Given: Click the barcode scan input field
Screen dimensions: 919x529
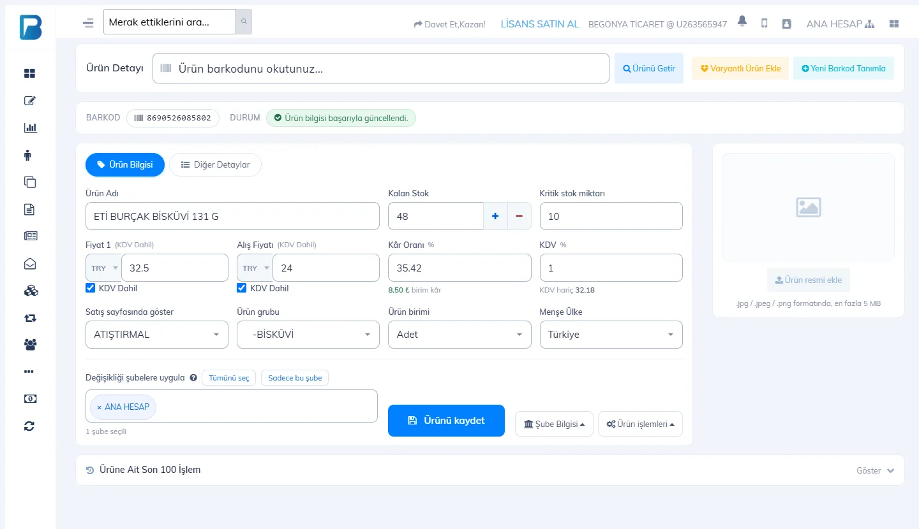Looking at the screenshot, I should pyautogui.click(x=380, y=68).
